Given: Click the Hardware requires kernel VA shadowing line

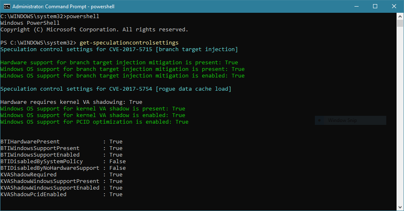Looking at the screenshot, I should tap(71, 102).
